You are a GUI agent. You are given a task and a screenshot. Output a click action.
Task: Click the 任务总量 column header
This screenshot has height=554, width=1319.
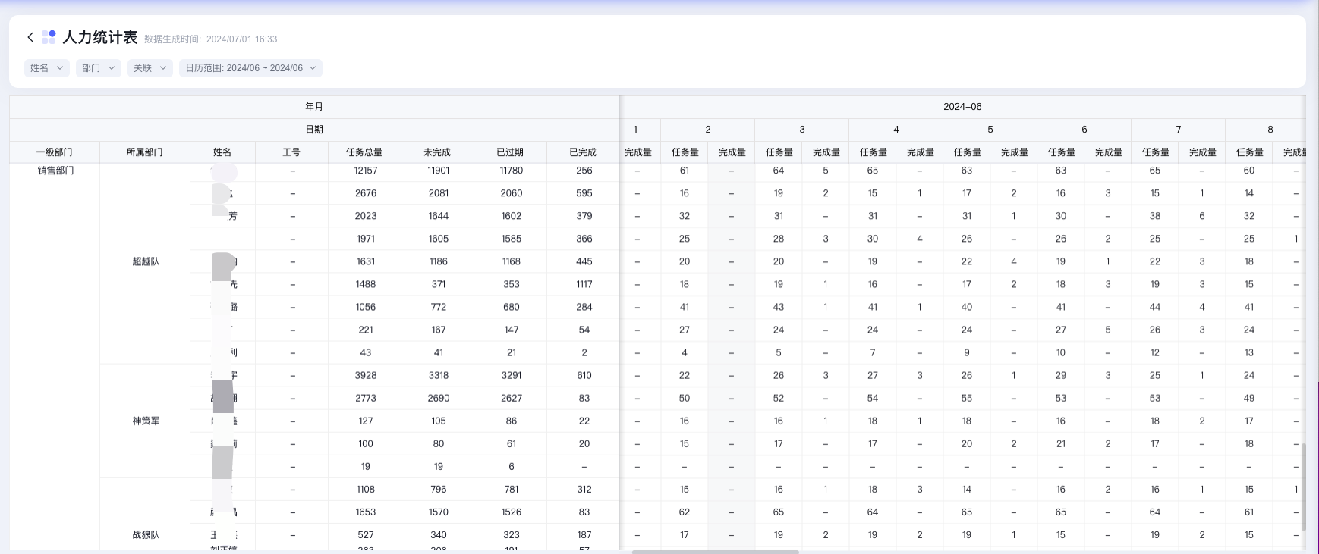364,152
